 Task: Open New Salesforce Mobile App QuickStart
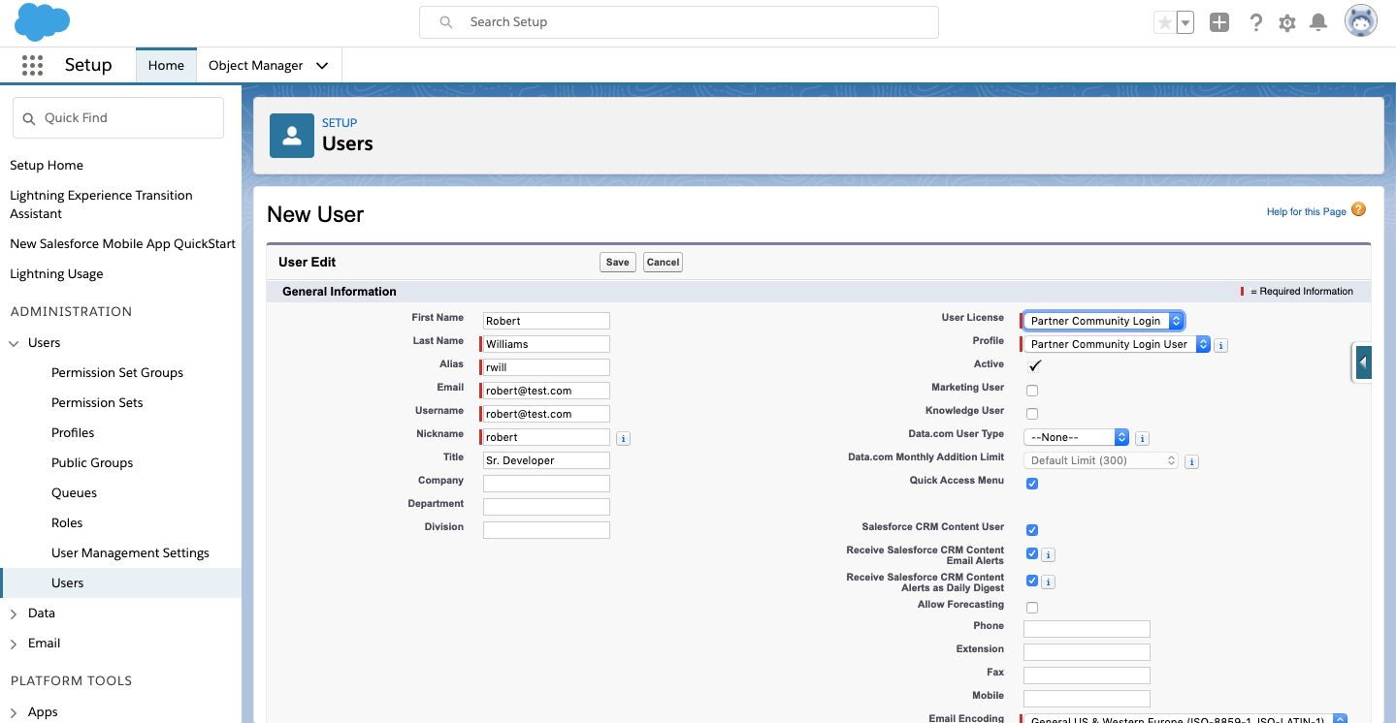[x=122, y=244]
